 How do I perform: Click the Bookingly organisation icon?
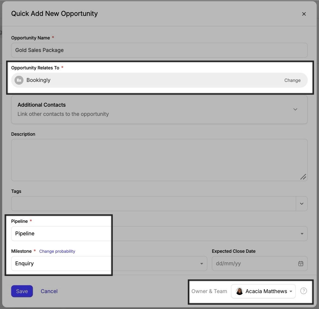click(x=19, y=80)
